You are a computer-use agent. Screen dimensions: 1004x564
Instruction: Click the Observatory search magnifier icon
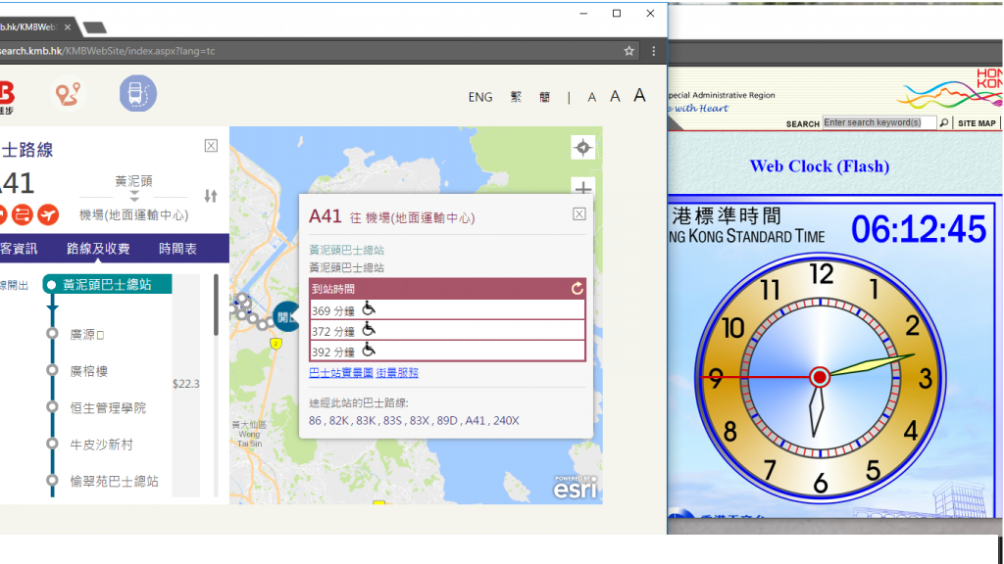[944, 122]
